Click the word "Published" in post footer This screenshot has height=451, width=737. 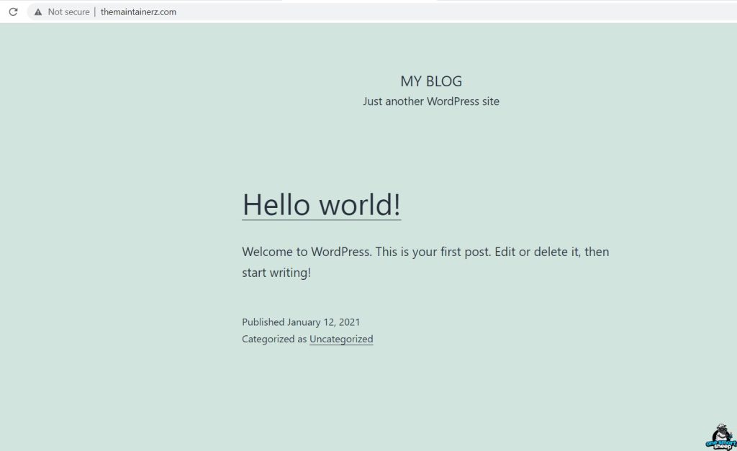click(263, 322)
